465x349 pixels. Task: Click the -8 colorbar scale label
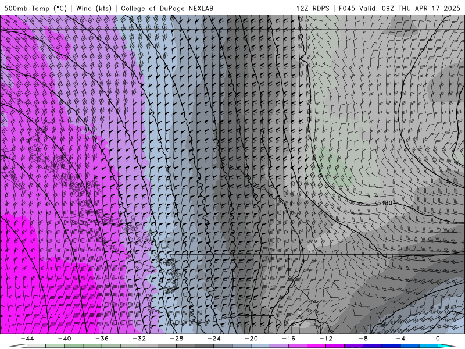pos(364,339)
